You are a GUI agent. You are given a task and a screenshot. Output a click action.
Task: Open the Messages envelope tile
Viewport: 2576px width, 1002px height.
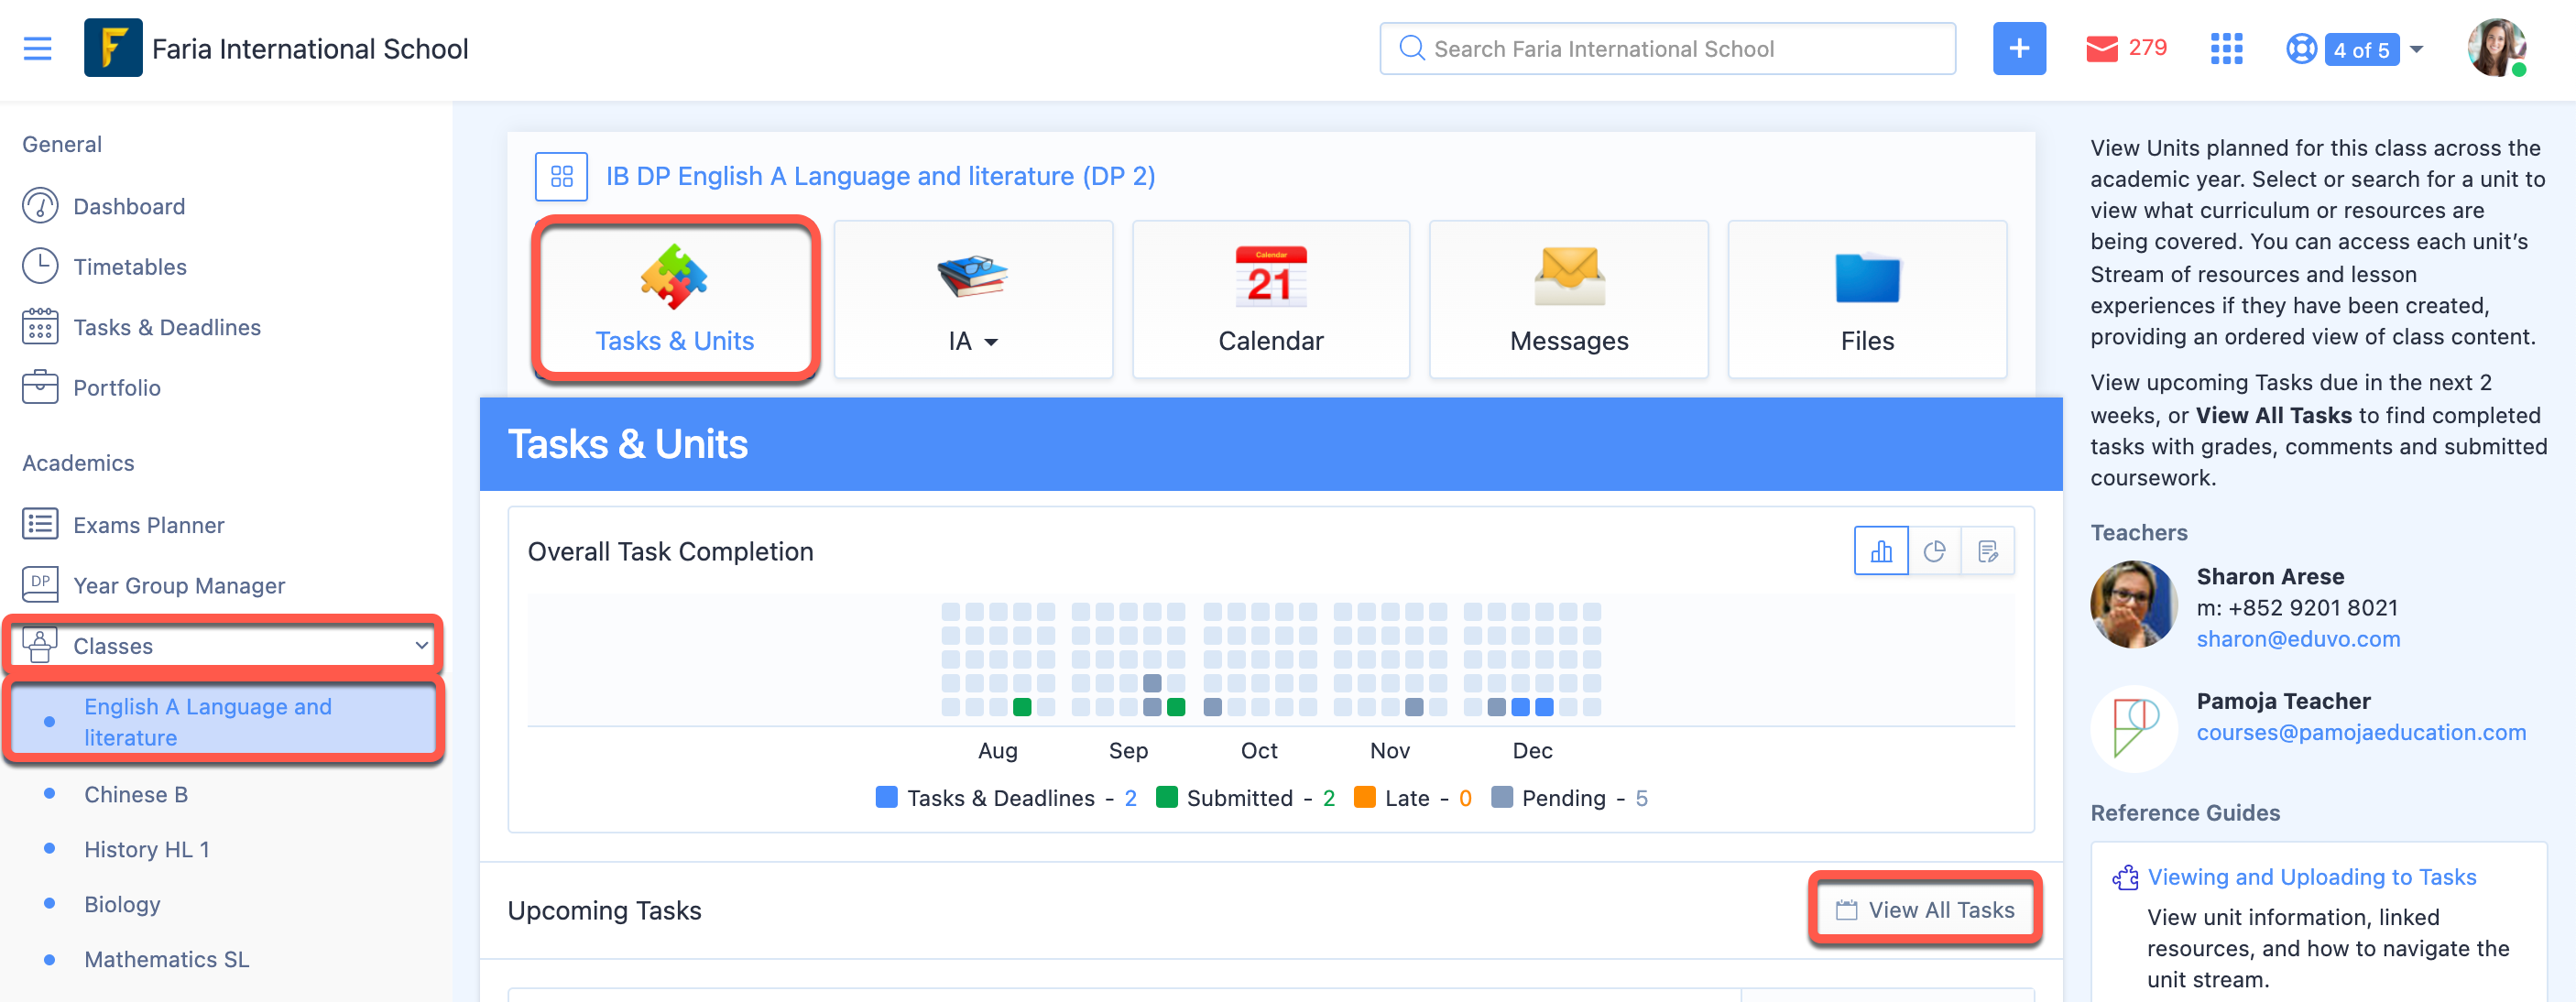pos(1569,299)
